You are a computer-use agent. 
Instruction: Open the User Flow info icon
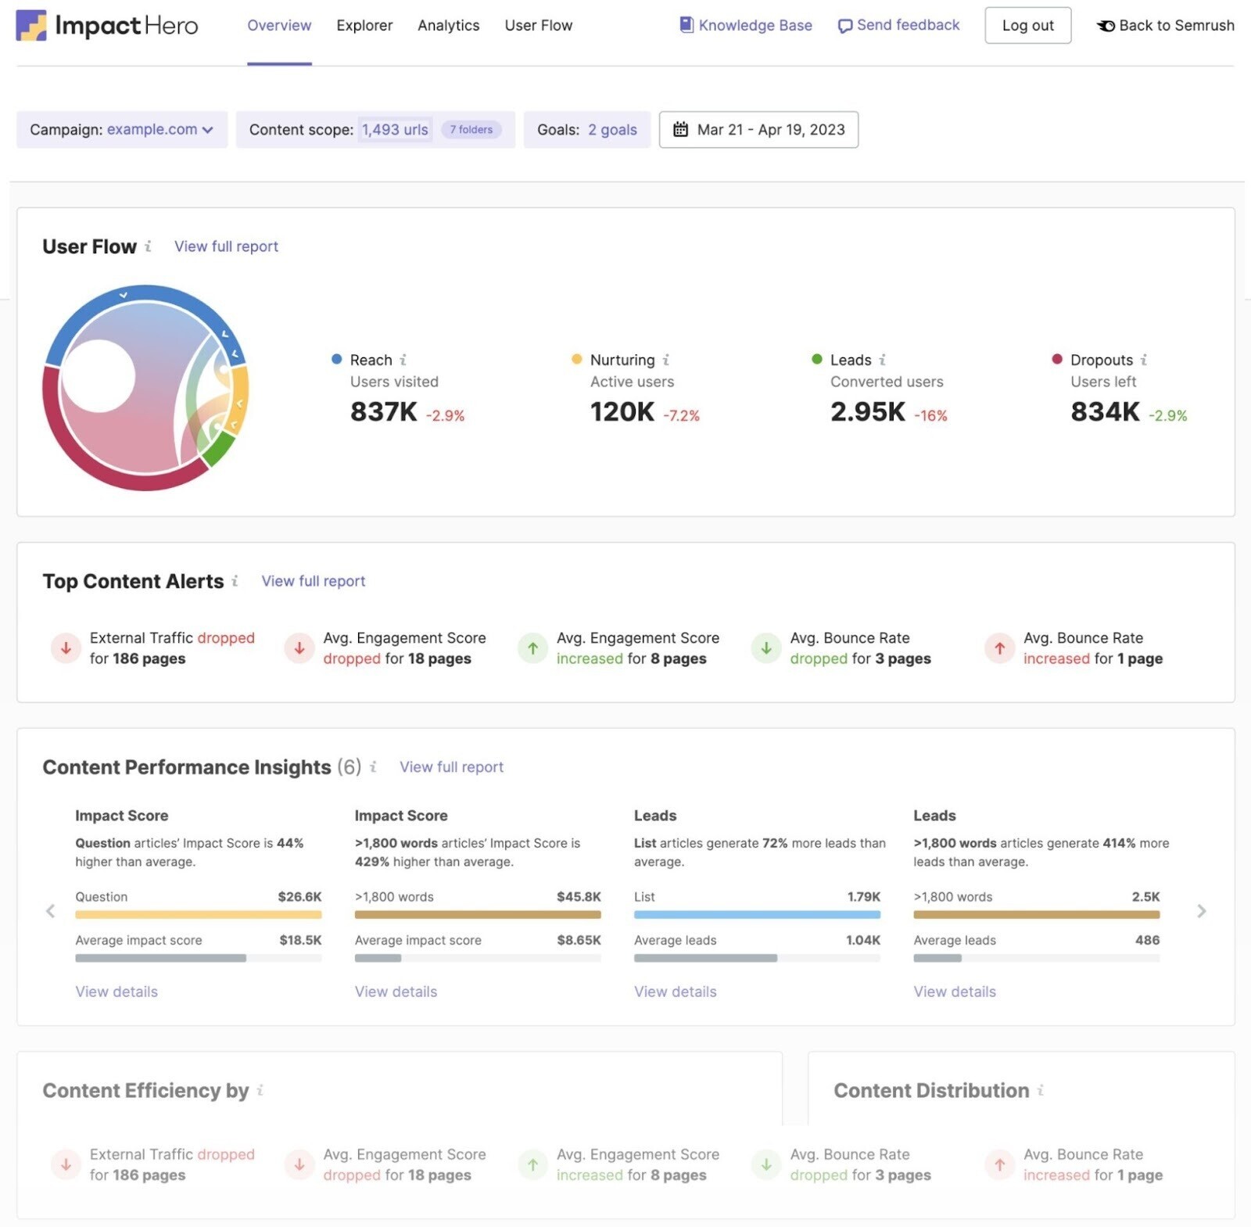[149, 247]
